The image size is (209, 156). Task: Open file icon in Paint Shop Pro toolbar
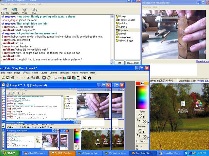pos(3,78)
